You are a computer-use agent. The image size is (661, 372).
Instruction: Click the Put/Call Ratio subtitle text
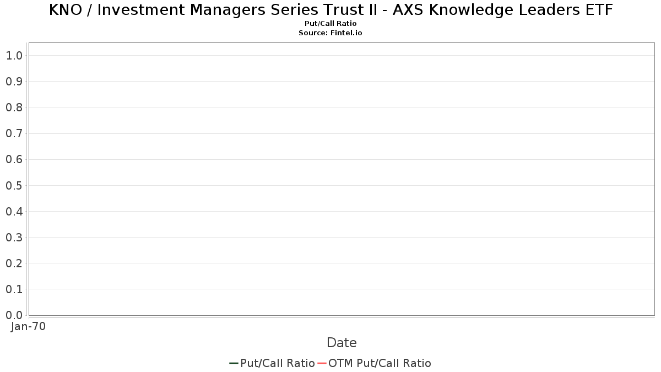tap(330, 24)
